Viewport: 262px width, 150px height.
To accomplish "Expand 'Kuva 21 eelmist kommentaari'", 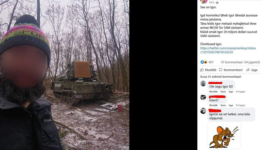I will pyautogui.click(x=221, y=77).
